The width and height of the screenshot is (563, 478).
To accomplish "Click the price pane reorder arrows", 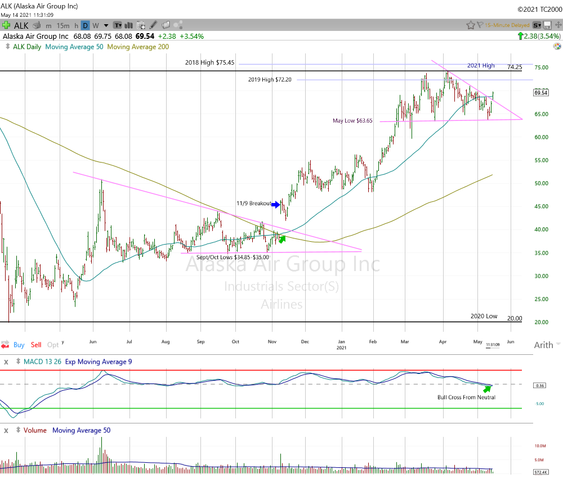I will pyautogui.click(x=7, y=47).
